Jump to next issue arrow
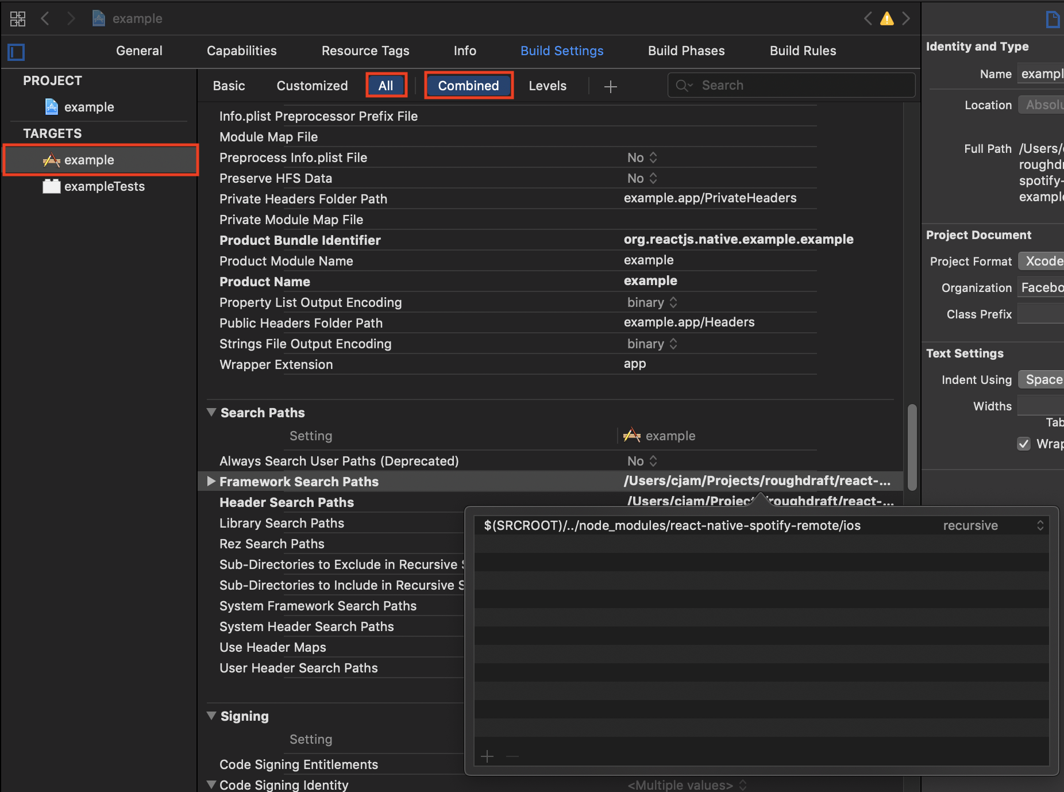The image size is (1064, 792). 906,18
